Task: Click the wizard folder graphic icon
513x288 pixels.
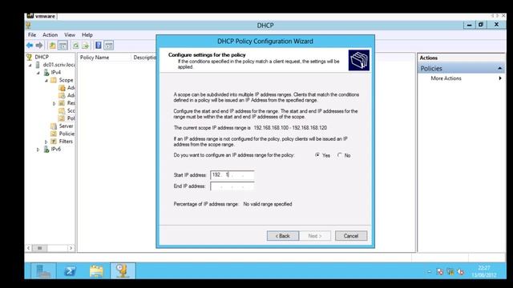Action: pyautogui.click(x=359, y=61)
